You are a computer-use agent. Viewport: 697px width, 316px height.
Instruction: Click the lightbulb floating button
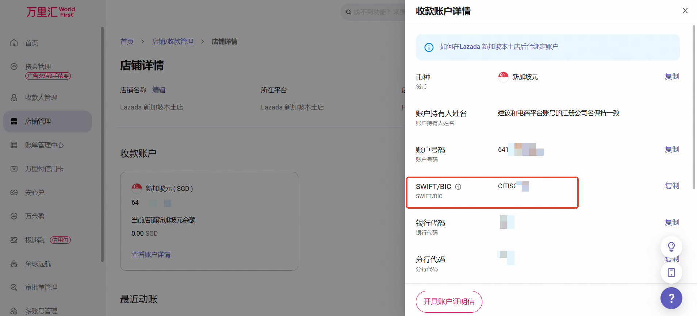(671, 247)
